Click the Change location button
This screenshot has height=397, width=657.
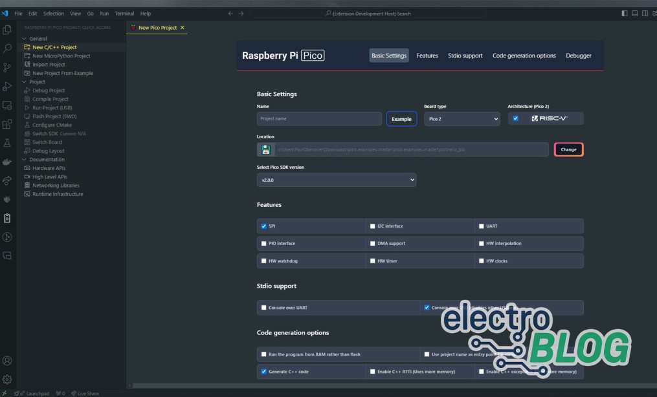[x=568, y=149]
